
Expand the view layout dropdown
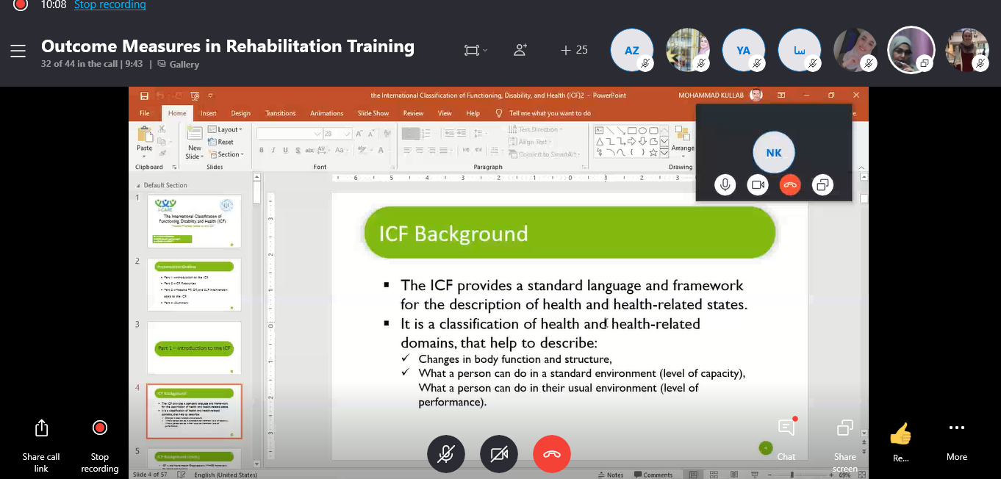pos(476,50)
